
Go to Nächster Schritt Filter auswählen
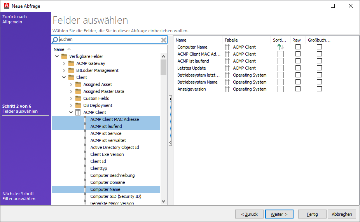[19, 196]
